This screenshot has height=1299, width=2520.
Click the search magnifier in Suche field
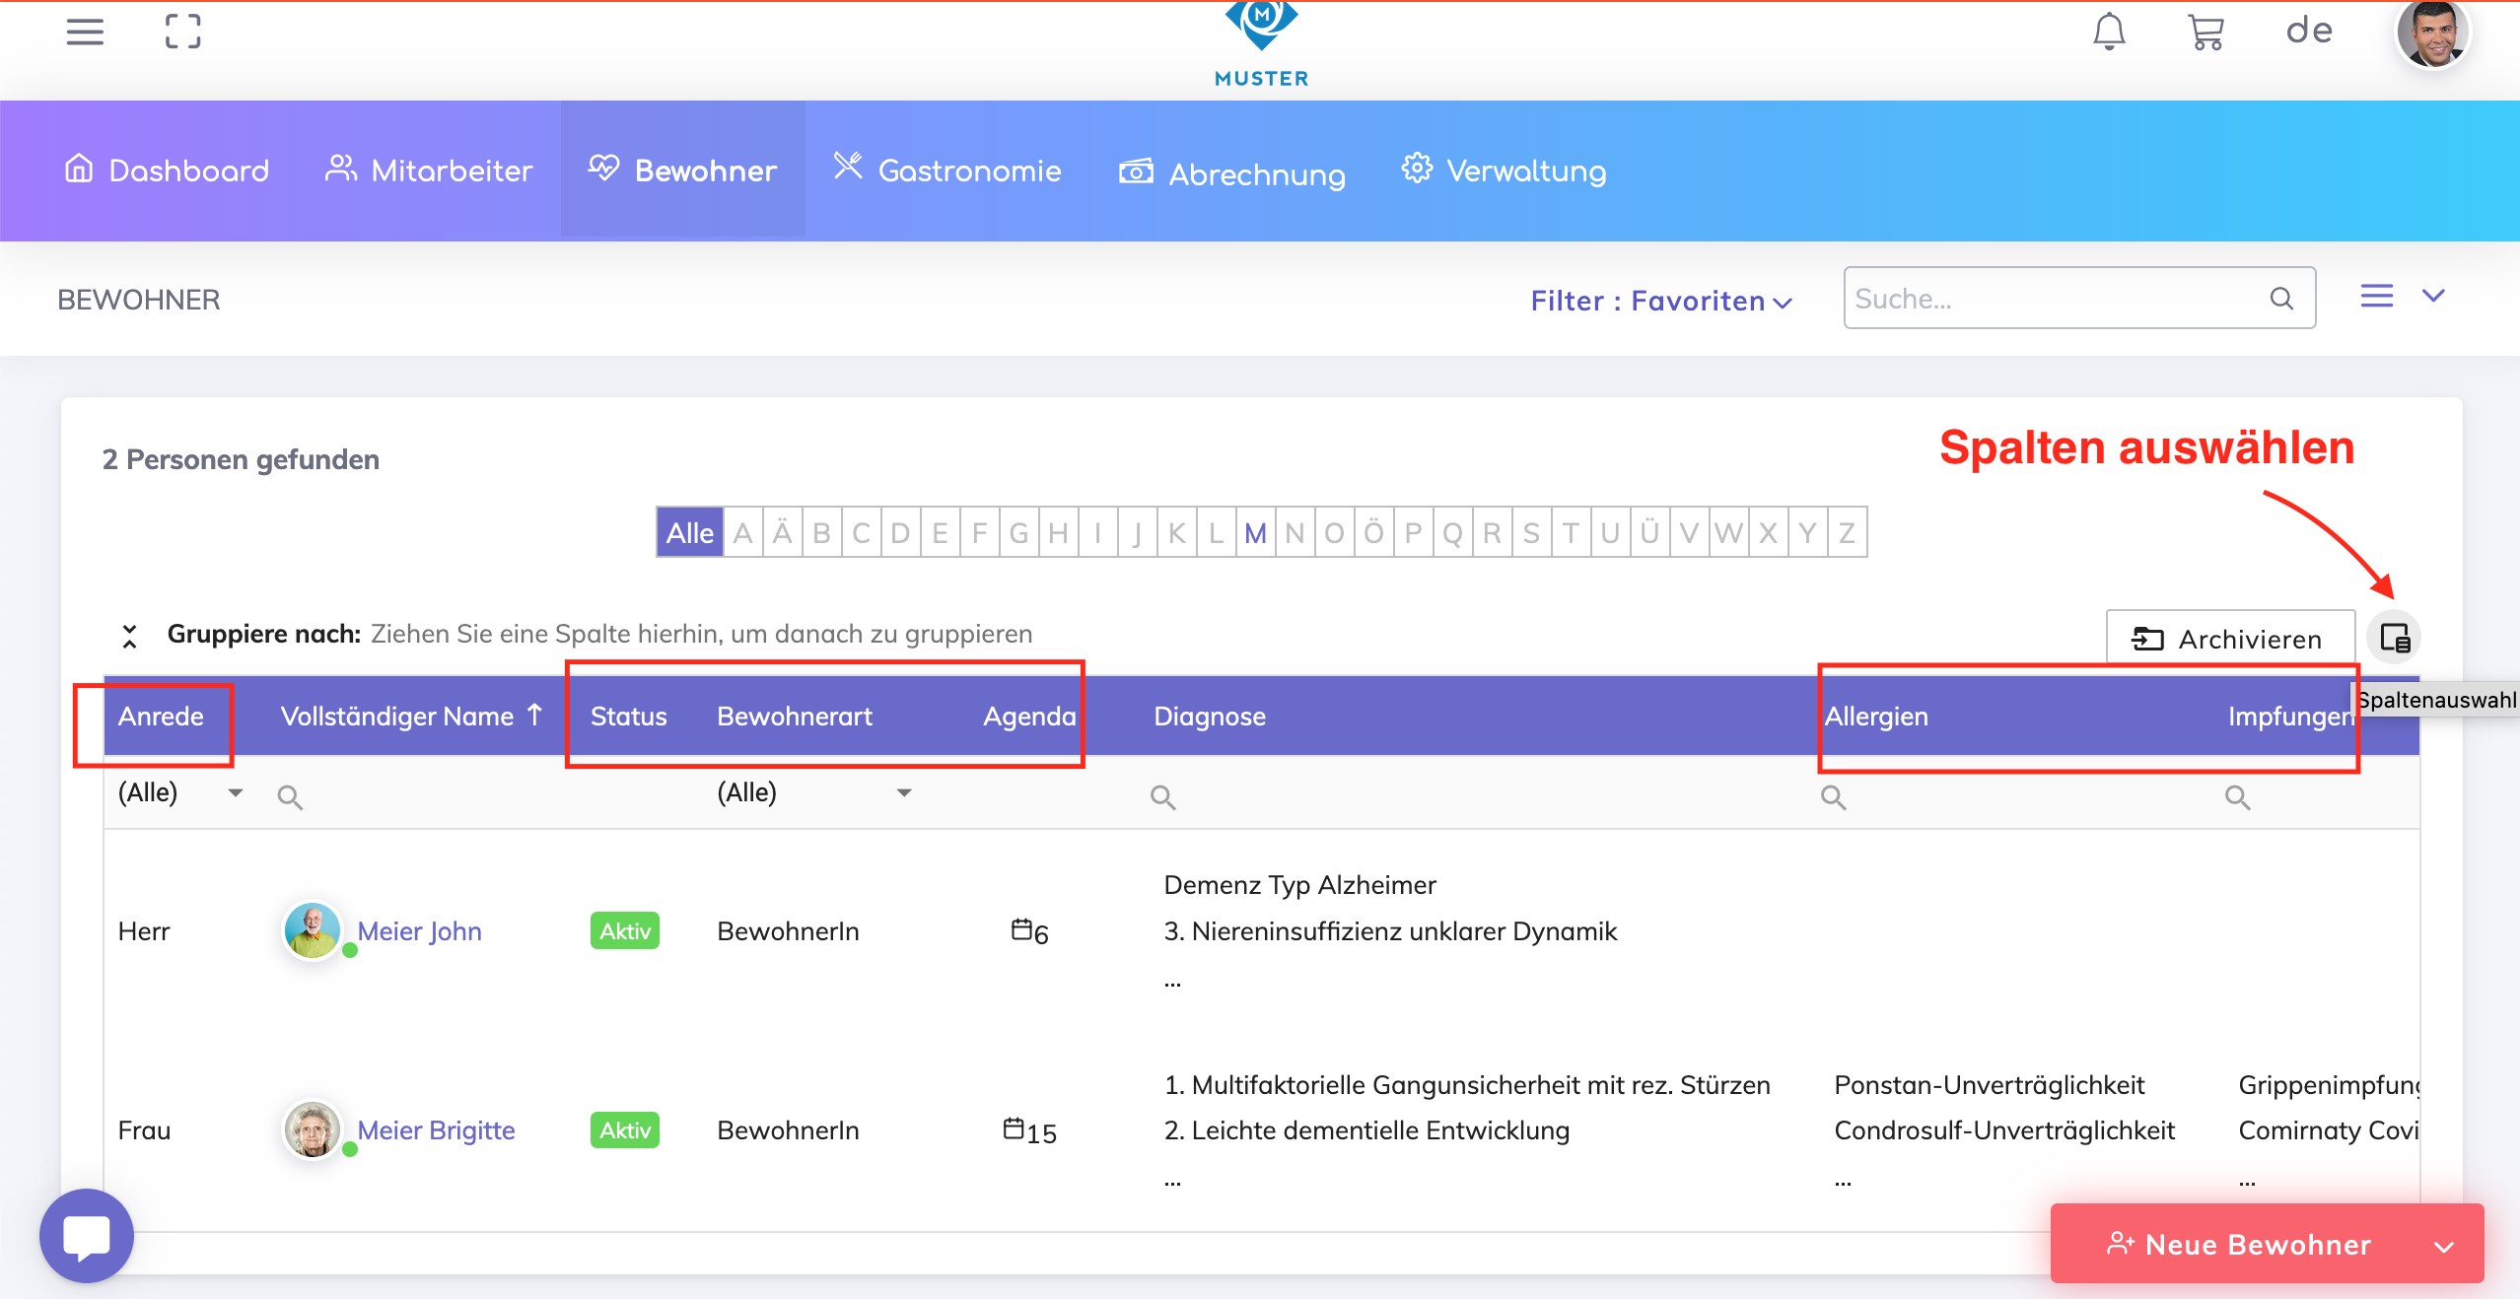(2281, 299)
